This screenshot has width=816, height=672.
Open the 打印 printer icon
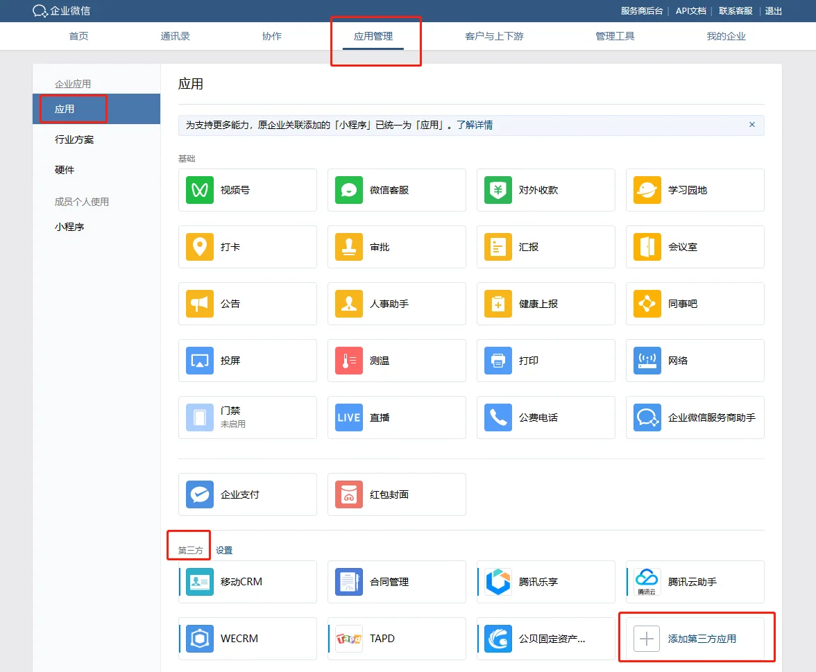pos(498,361)
